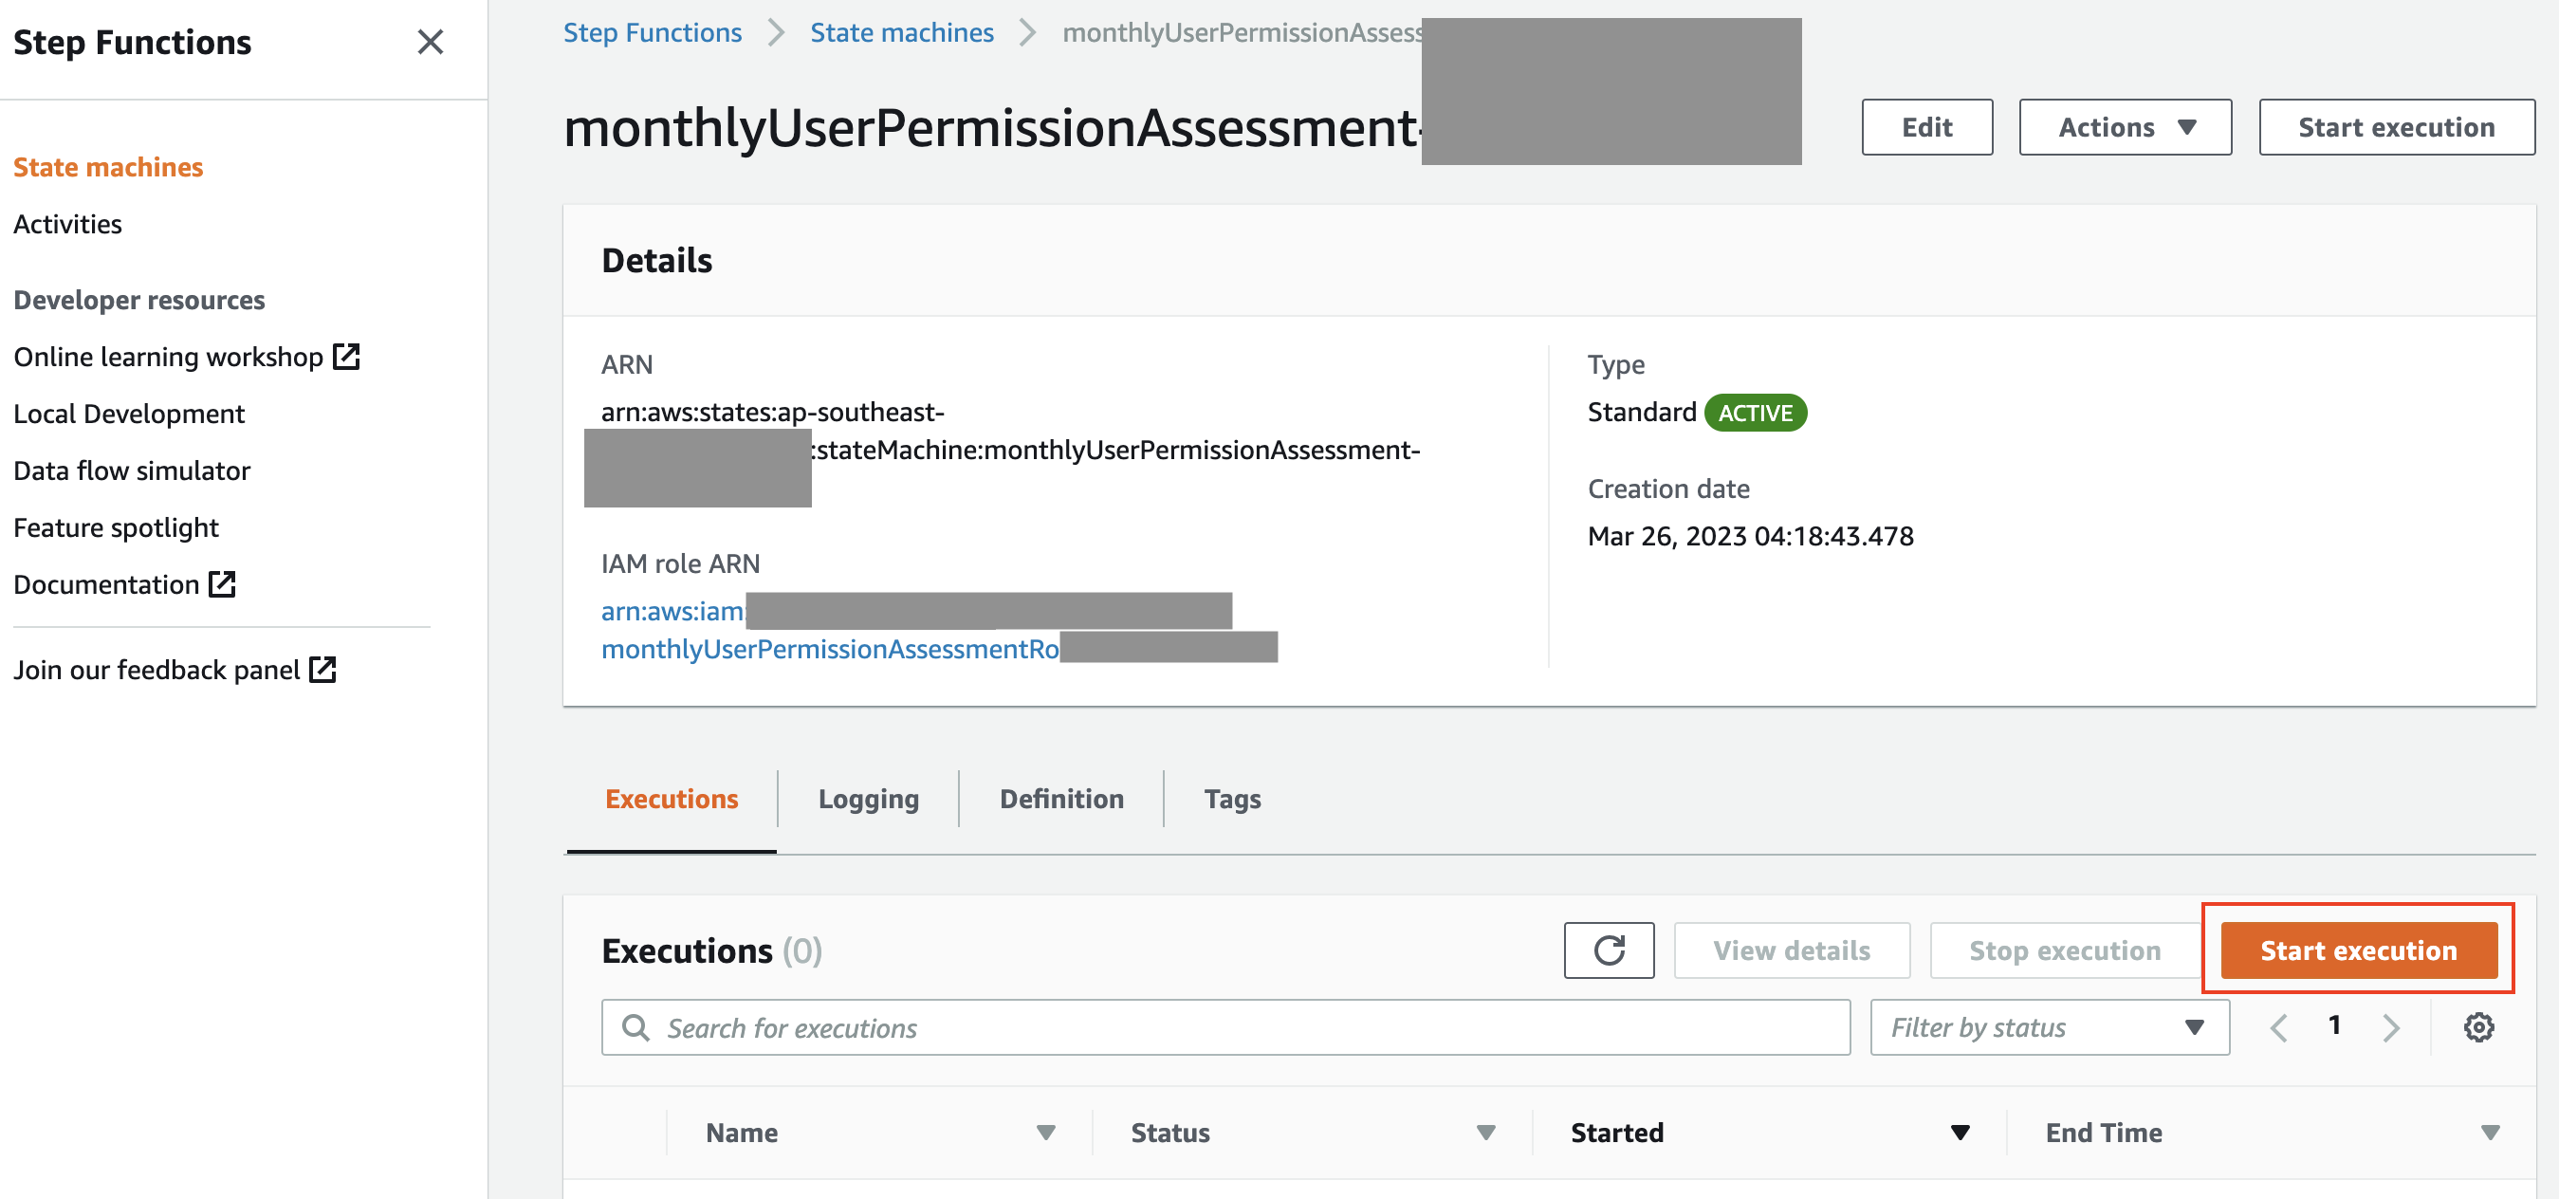Sort by Status column arrow
2559x1199 pixels.
pyautogui.click(x=1485, y=1133)
